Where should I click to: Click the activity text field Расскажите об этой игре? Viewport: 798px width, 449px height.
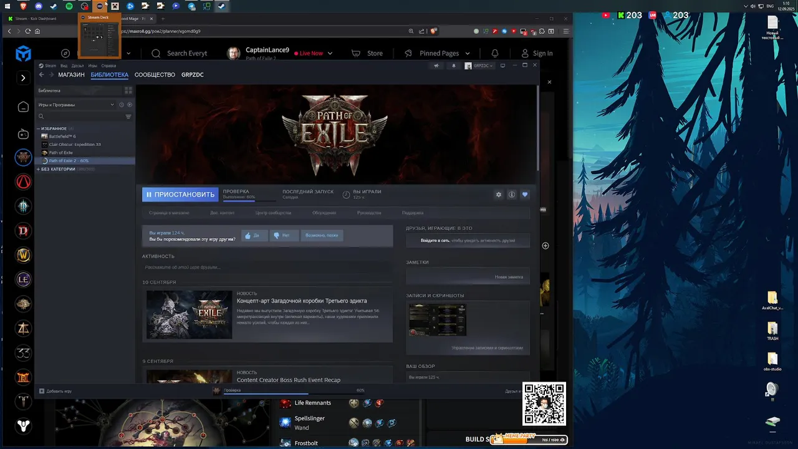coord(267,268)
